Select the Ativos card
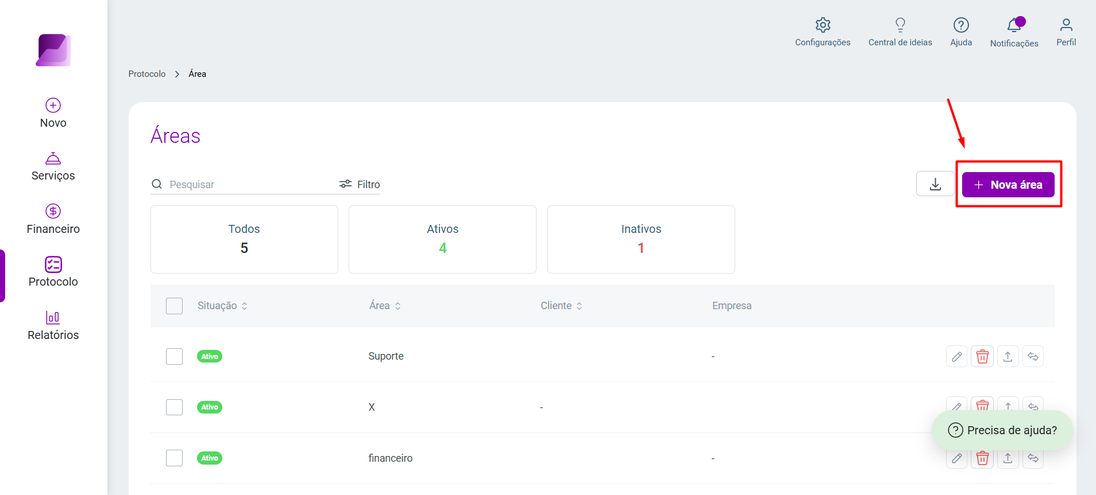 point(442,239)
